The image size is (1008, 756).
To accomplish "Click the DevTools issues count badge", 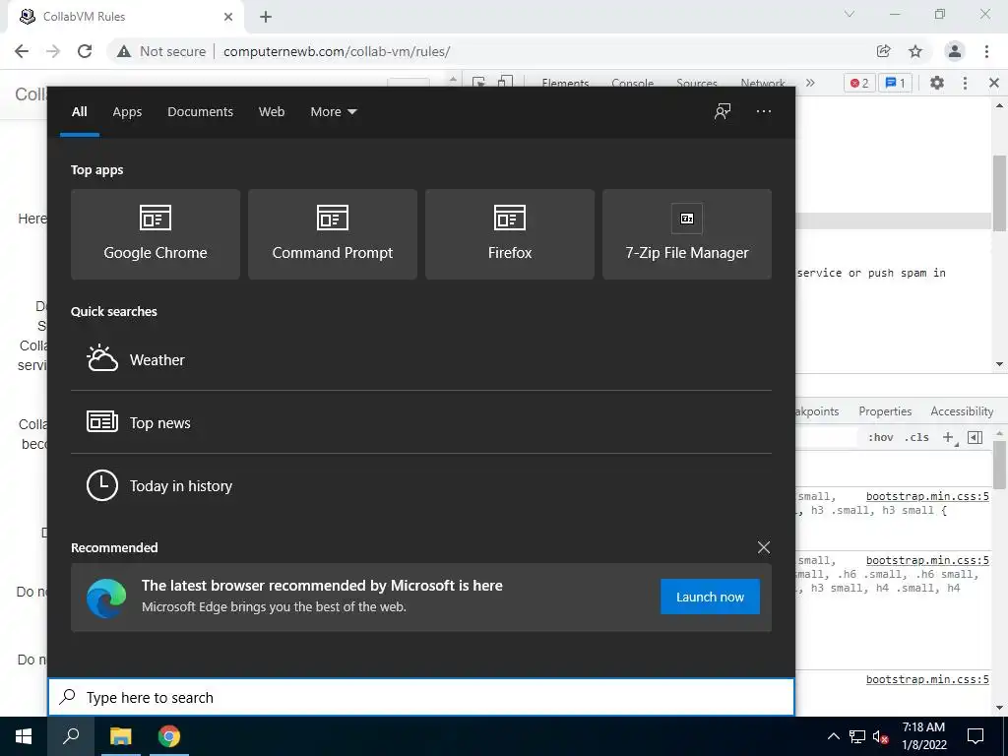I will (895, 83).
